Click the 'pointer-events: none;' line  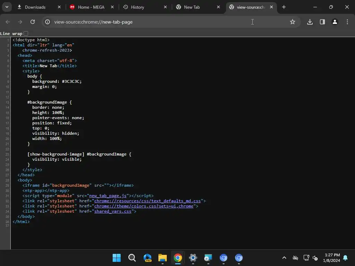pyautogui.click(x=58, y=118)
